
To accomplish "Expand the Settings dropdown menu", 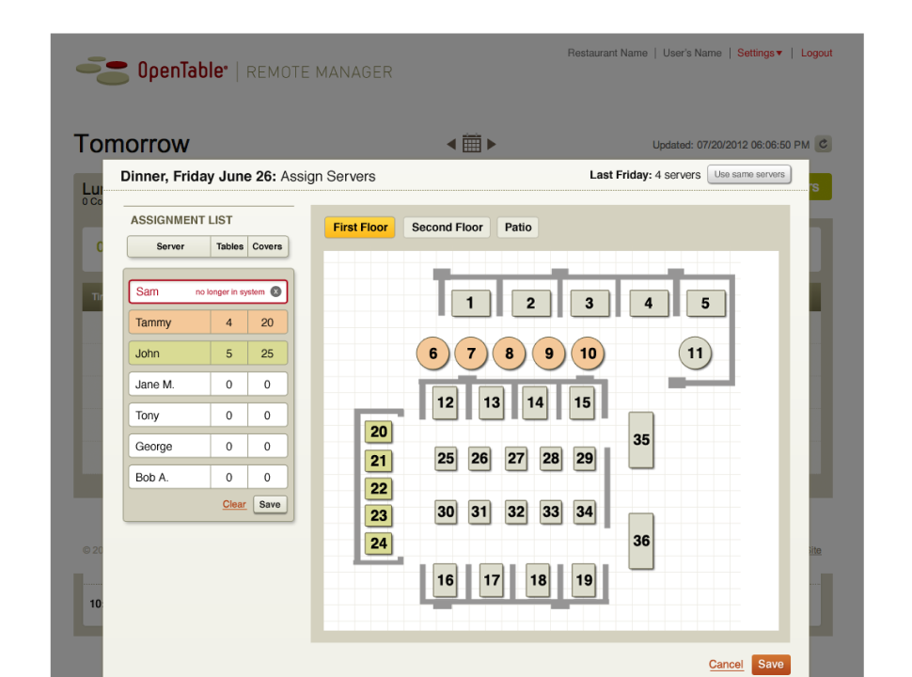I will pyautogui.click(x=760, y=54).
